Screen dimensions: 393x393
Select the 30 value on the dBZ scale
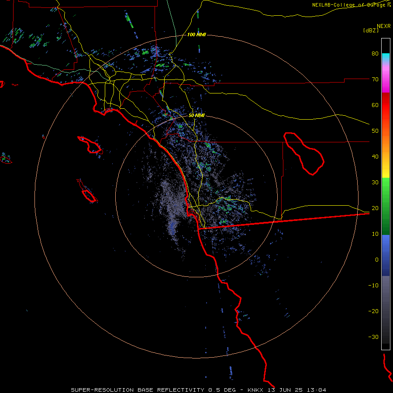(x=375, y=182)
